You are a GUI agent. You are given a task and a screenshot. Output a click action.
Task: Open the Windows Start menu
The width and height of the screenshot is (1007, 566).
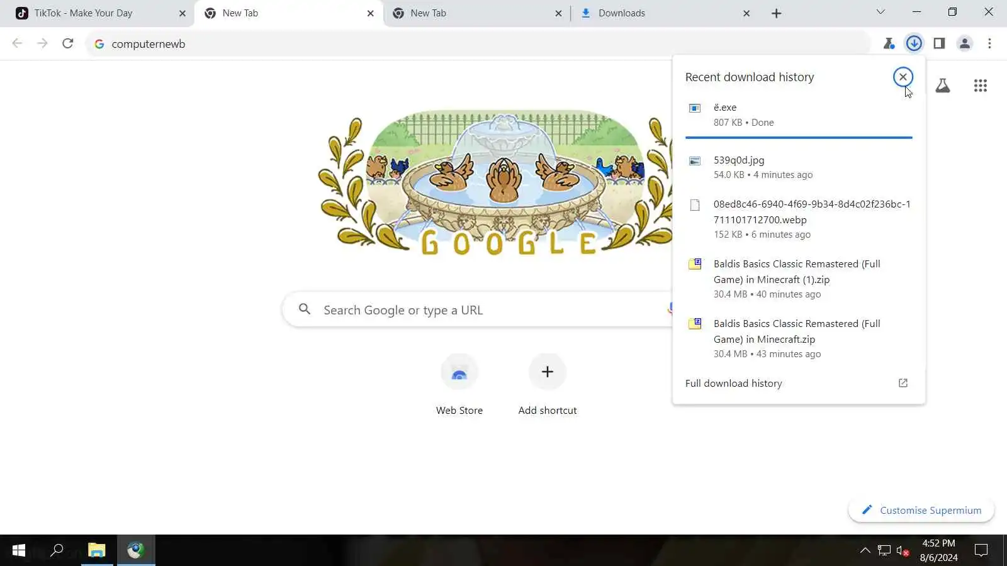[x=19, y=550]
